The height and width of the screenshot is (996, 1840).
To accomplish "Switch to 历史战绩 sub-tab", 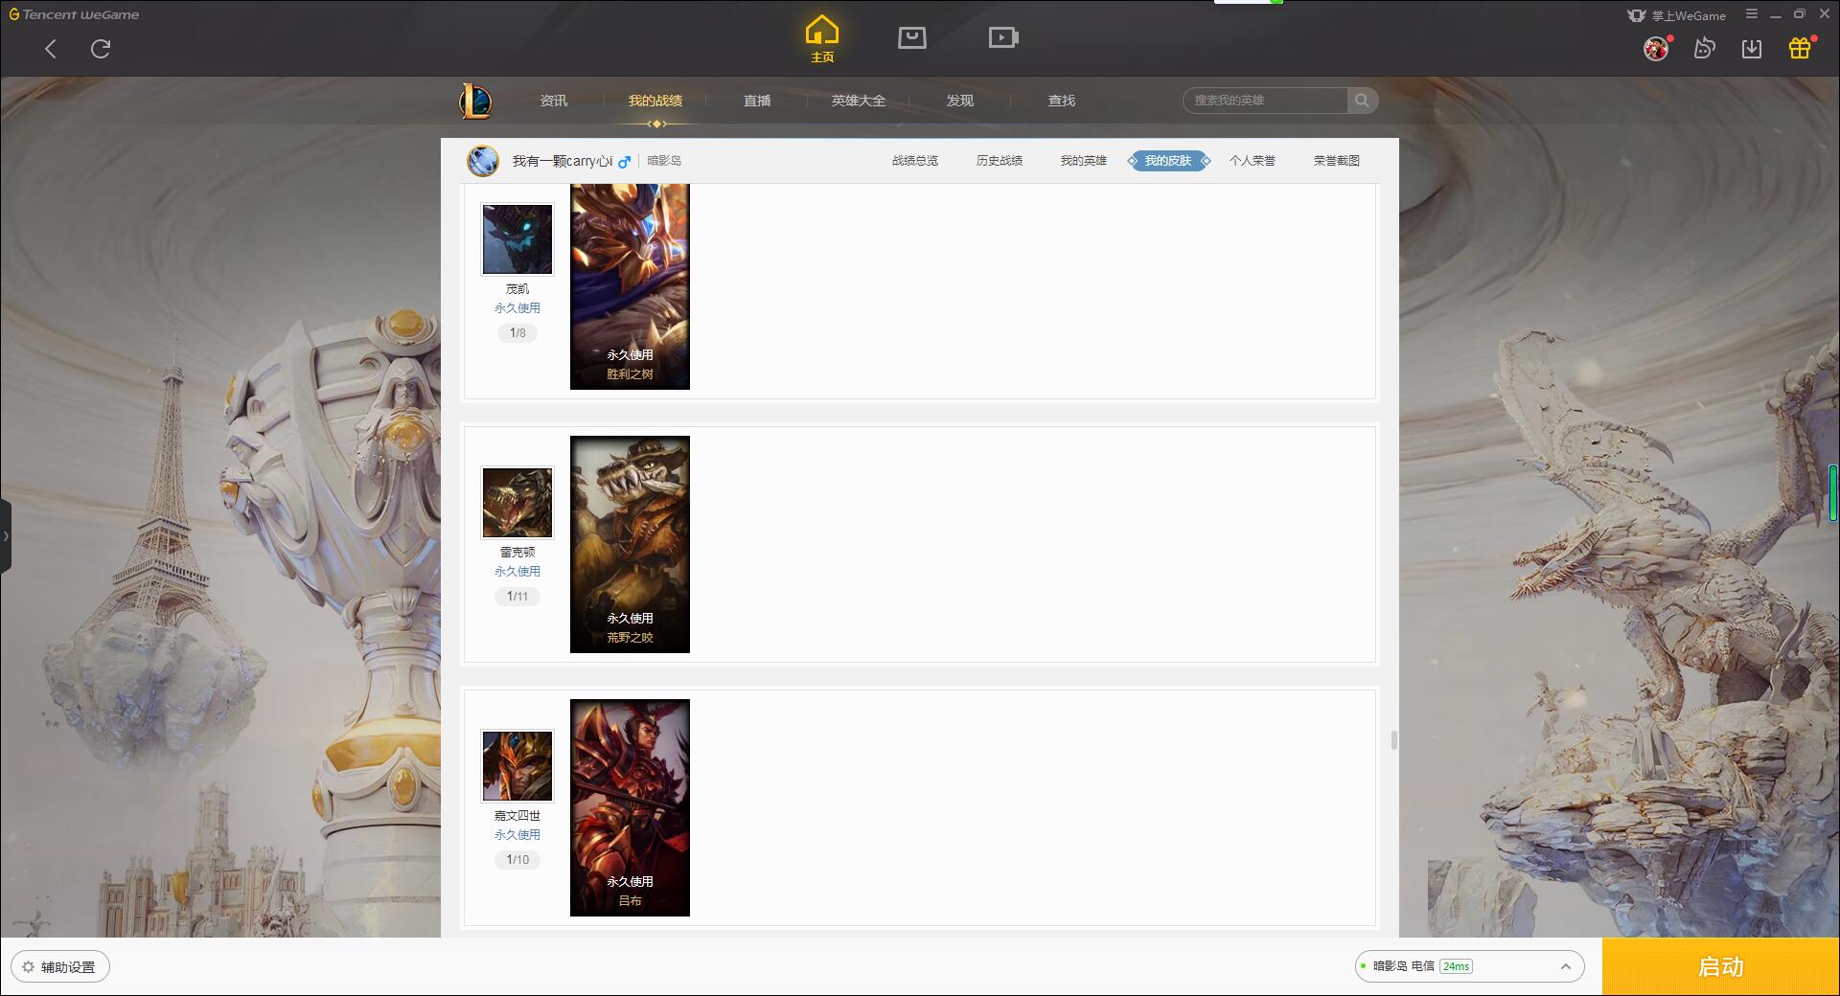I will tap(1000, 161).
